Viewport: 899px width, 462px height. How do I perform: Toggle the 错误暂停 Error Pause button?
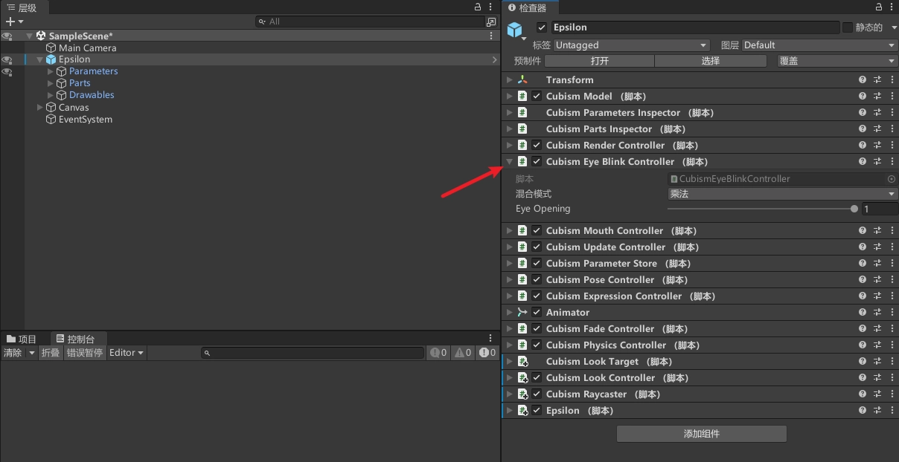point(85,353)
